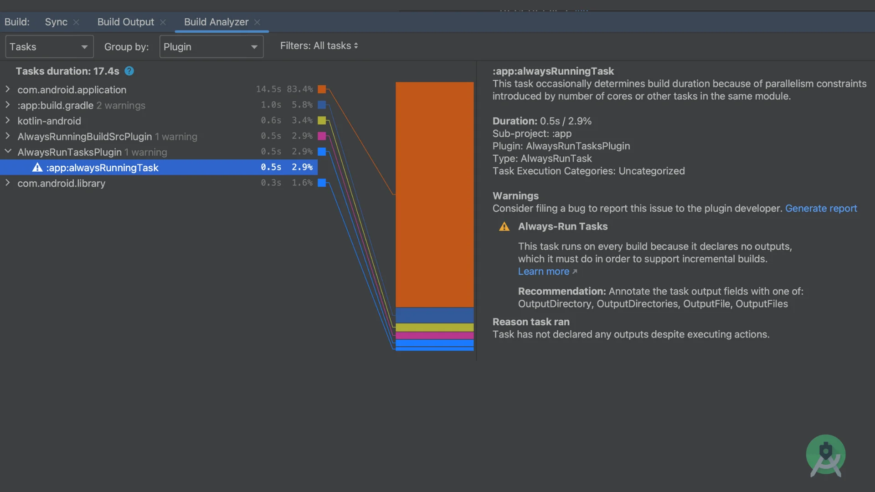Click the :app:alwaysRunningTask details heading

click(x=553, y=71)
